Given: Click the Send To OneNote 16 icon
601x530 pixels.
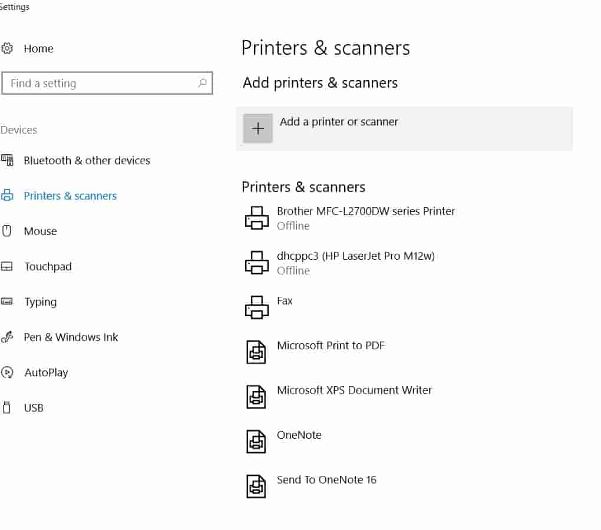Looking at the screenshot, I should [x=256, y=486].
